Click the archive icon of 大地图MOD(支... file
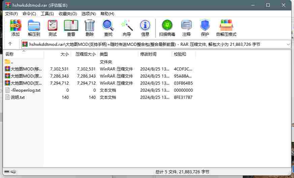 (x=7, y=83)
